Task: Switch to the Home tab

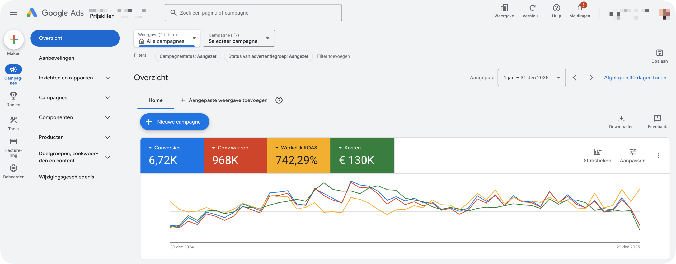Action: point(156,100)
